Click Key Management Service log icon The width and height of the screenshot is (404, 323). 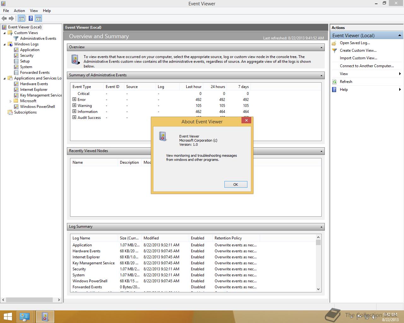[16, 95]
